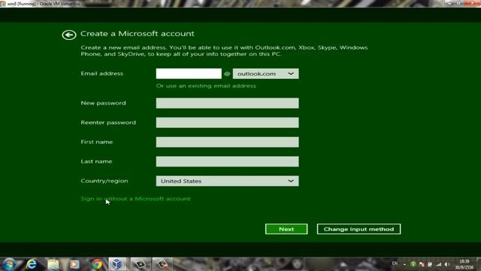Screen dimensions: 481x271
Task: Click the Next button
Action: [x=286, y=229]
